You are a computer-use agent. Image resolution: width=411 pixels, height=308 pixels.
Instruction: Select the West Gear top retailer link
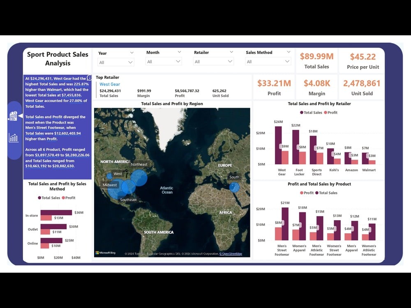click(x=109, y=84)
